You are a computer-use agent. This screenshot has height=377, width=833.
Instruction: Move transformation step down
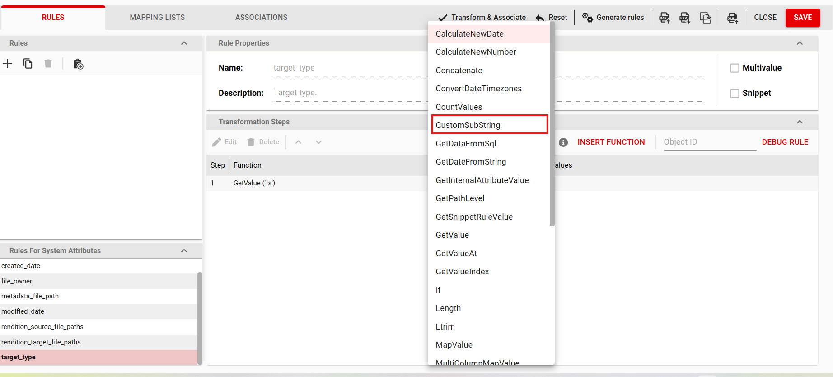(x=318, y=142)
